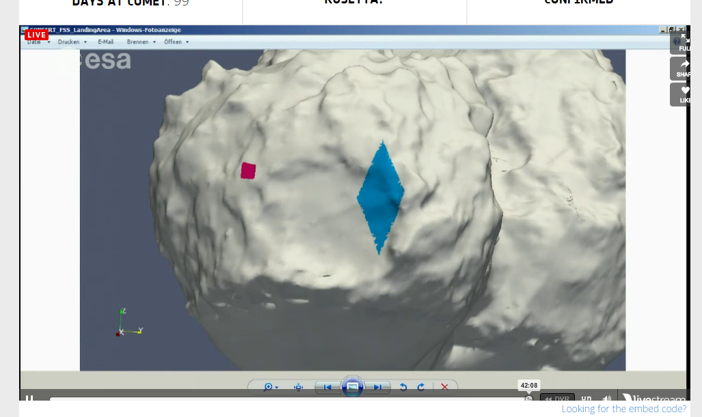Click the XYZ axis orientation gizmo
Image resolution: width=702 pixels, height=417 pixels.
click(129, 323)
